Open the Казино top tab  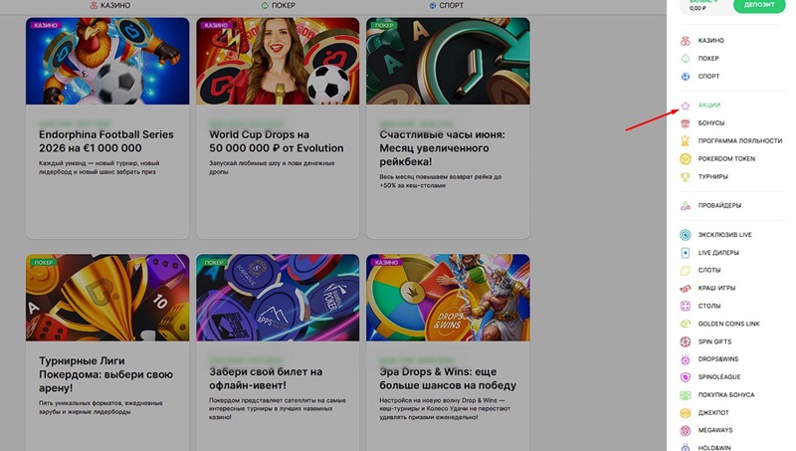110,6
